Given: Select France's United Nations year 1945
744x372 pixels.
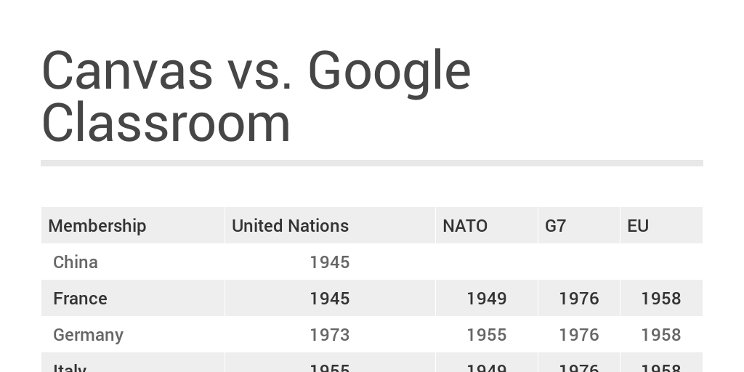Looking at the screenshot, I should (x=329, y=299).
